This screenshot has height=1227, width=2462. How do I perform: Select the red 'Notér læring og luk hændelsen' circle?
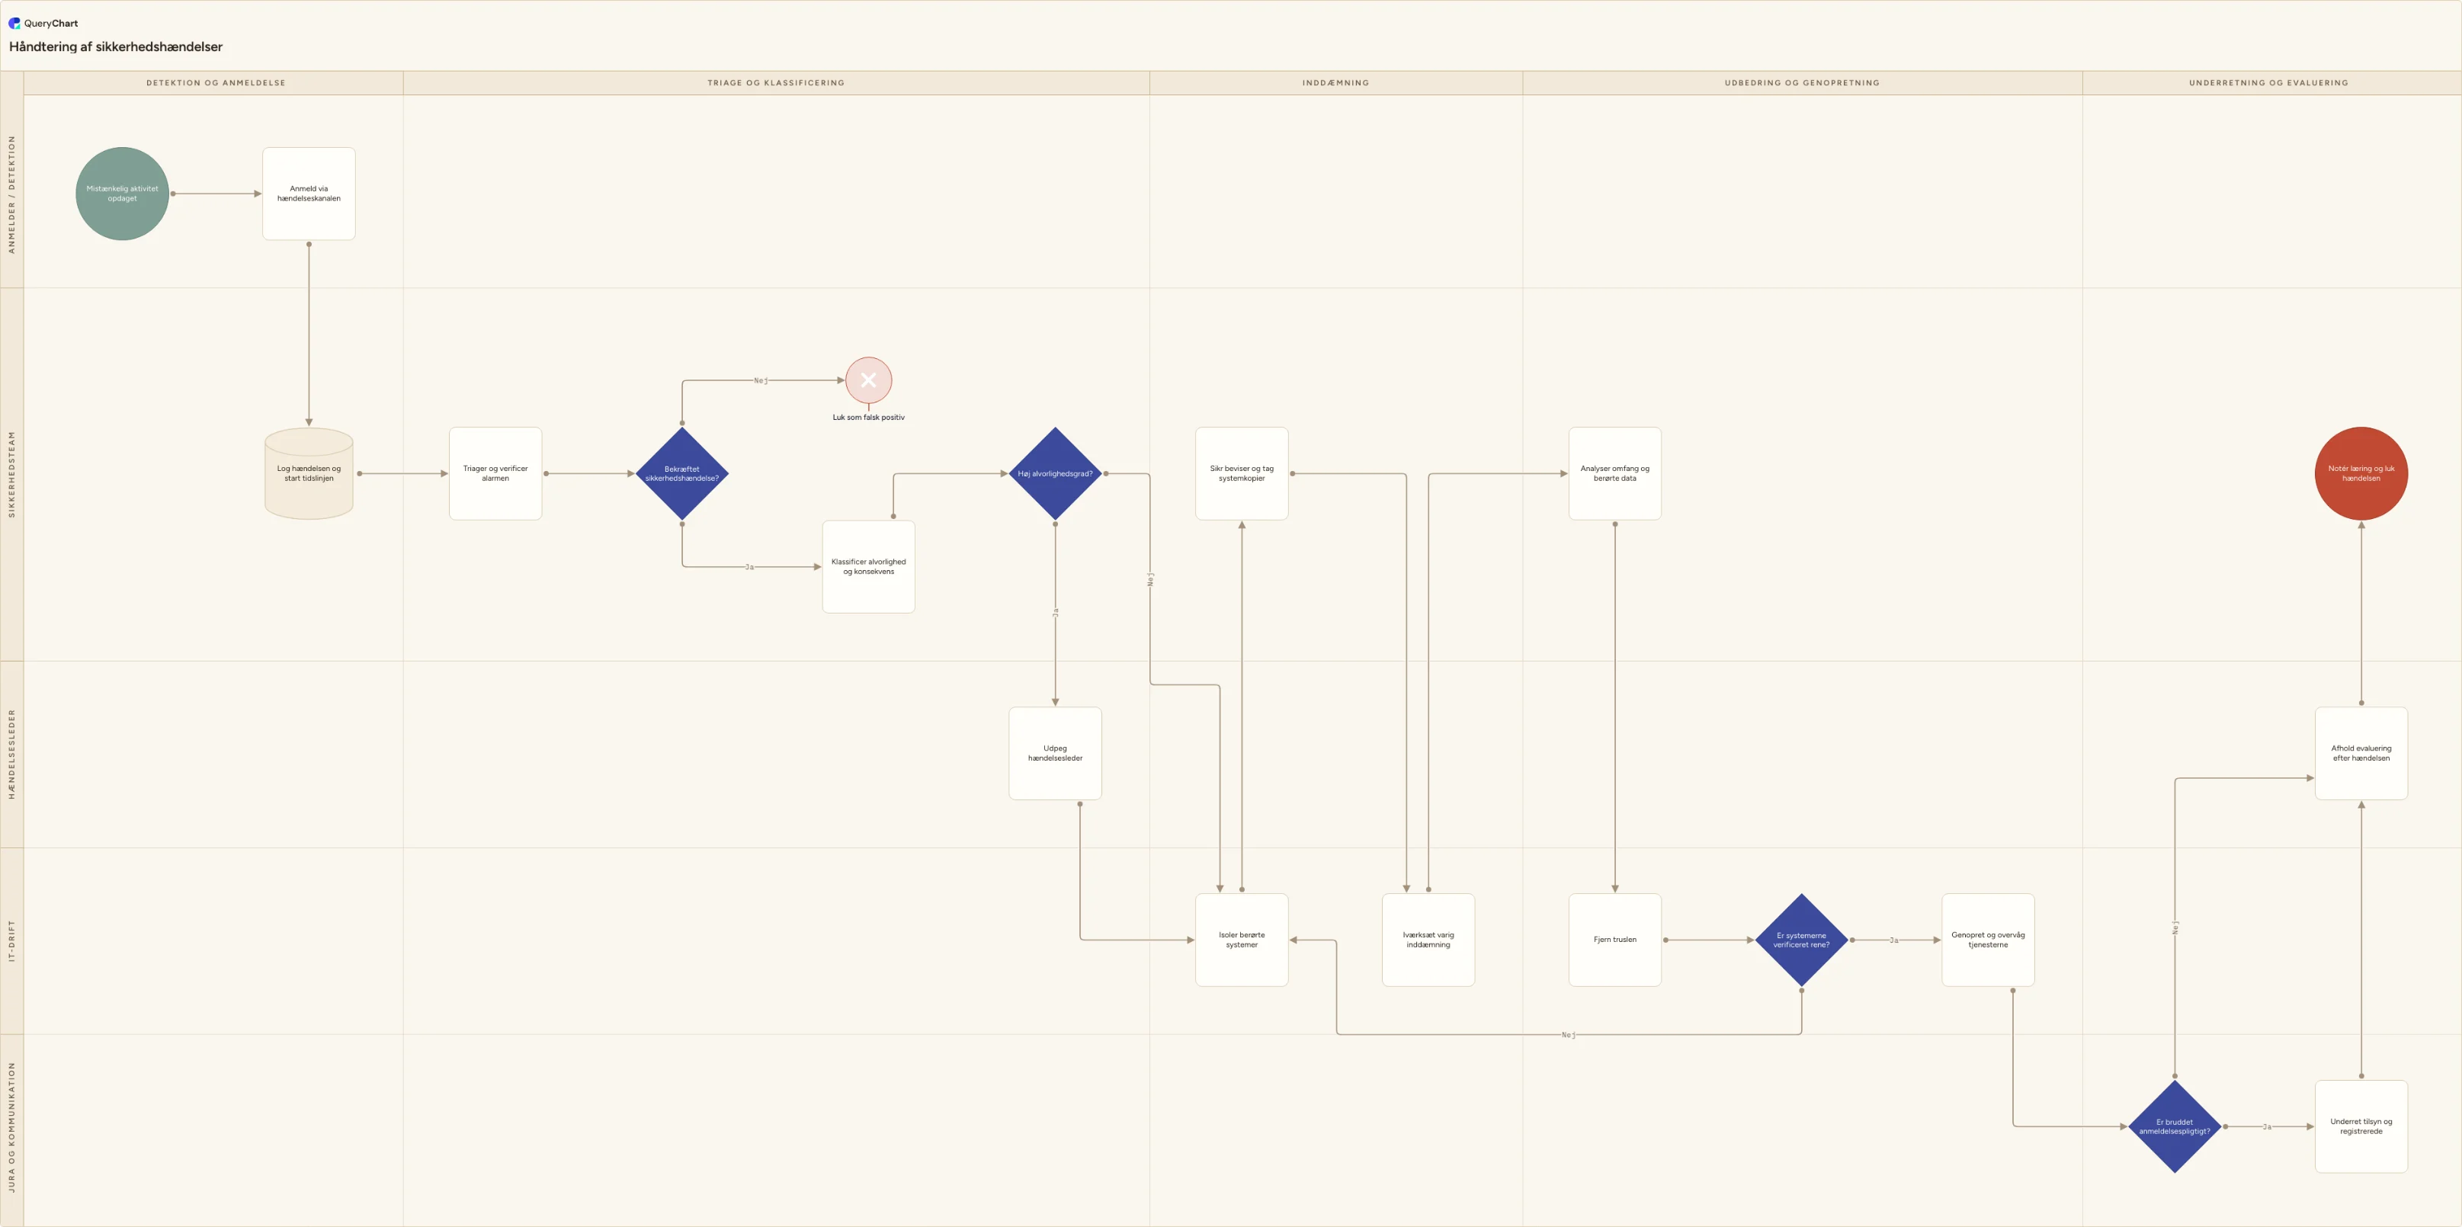[2361, 474]
